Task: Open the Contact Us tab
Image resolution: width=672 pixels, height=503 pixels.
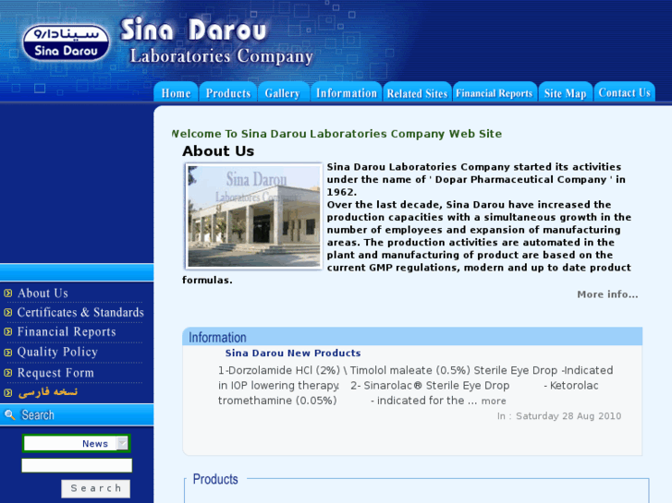Action: coord(625,92)
